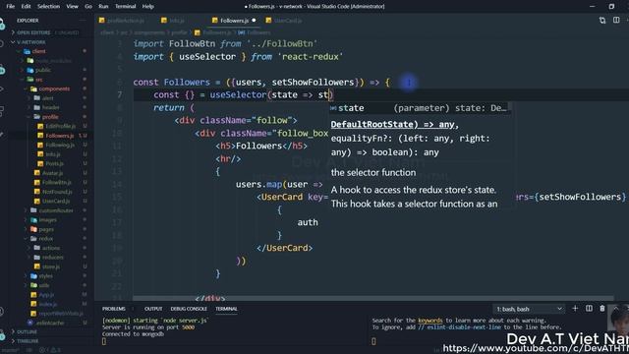Expand the public folder
Screen dimensions: 629x354
click(x=43, y=70)
